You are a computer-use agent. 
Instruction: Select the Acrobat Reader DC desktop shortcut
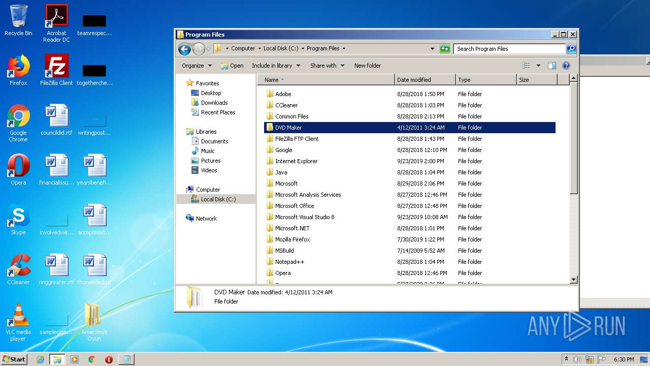click(56, 23)
